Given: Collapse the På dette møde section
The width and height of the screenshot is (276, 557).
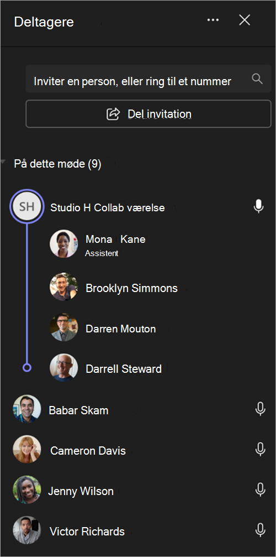Looking at the screenshot, I should pos(3,162).
